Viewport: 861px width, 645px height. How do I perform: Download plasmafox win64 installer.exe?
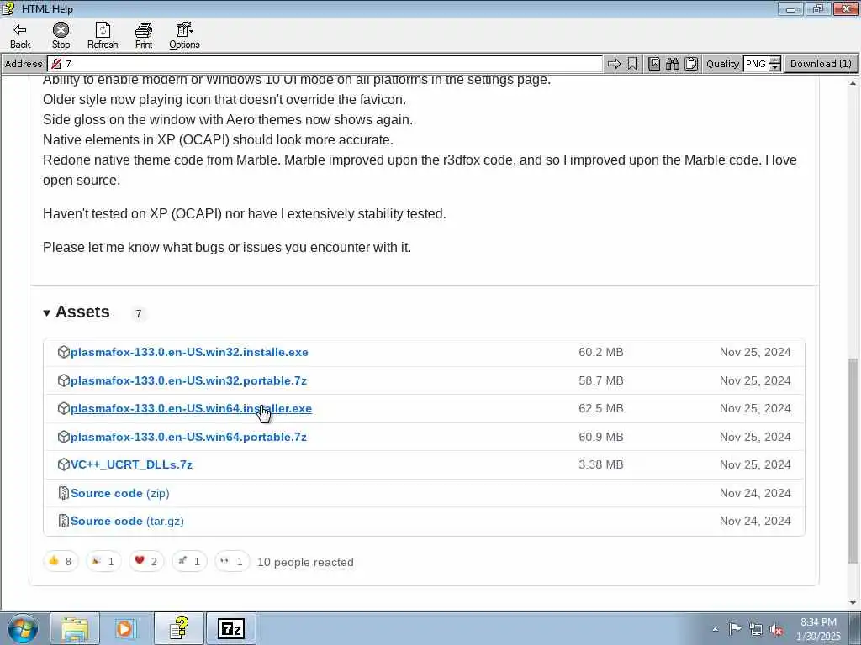[x=191, y=409]
